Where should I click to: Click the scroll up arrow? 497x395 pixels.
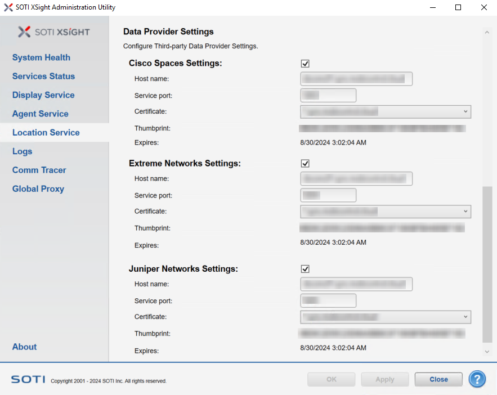[487, 32]
